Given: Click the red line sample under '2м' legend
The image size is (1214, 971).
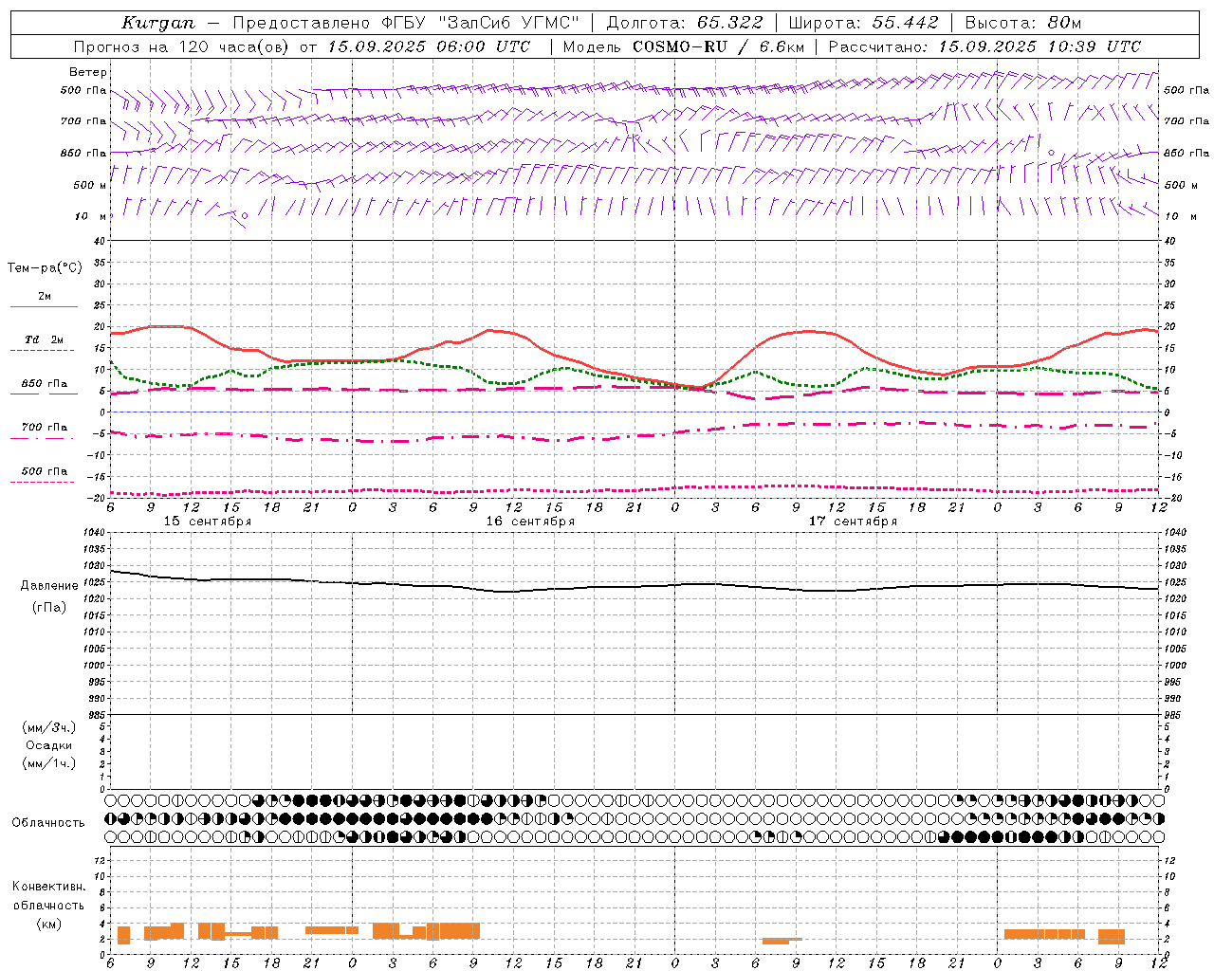Looking at the screenshot, I should click(x=44, y=307).
